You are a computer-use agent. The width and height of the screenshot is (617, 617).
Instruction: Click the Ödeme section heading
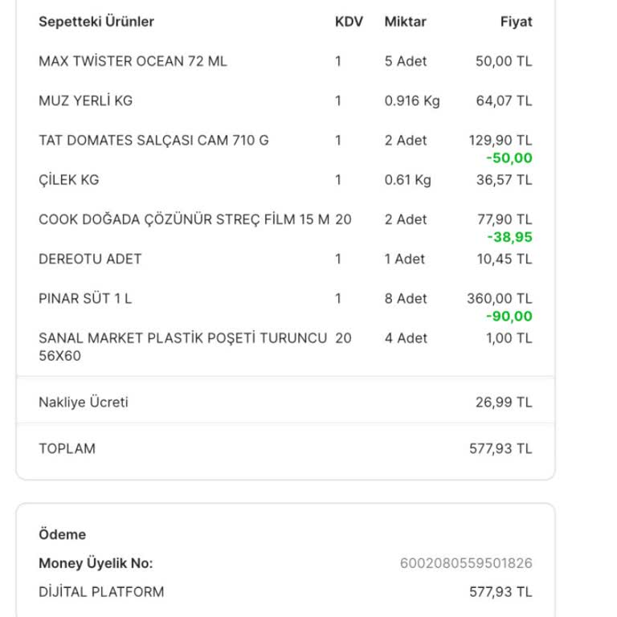62,534
